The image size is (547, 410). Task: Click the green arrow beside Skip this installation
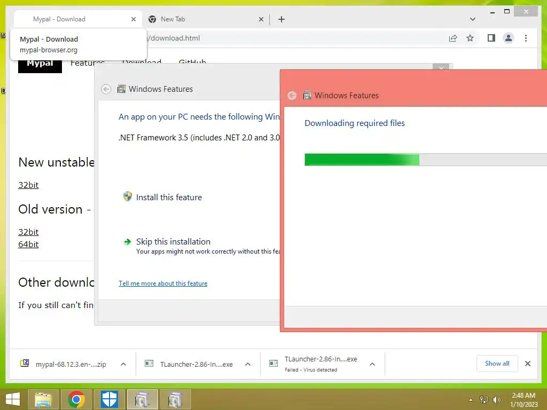coord(128,242)
